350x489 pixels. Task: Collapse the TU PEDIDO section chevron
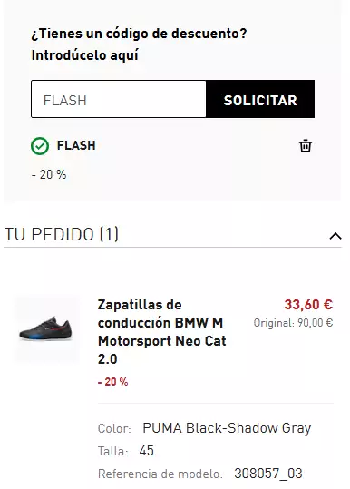(335, 236)
